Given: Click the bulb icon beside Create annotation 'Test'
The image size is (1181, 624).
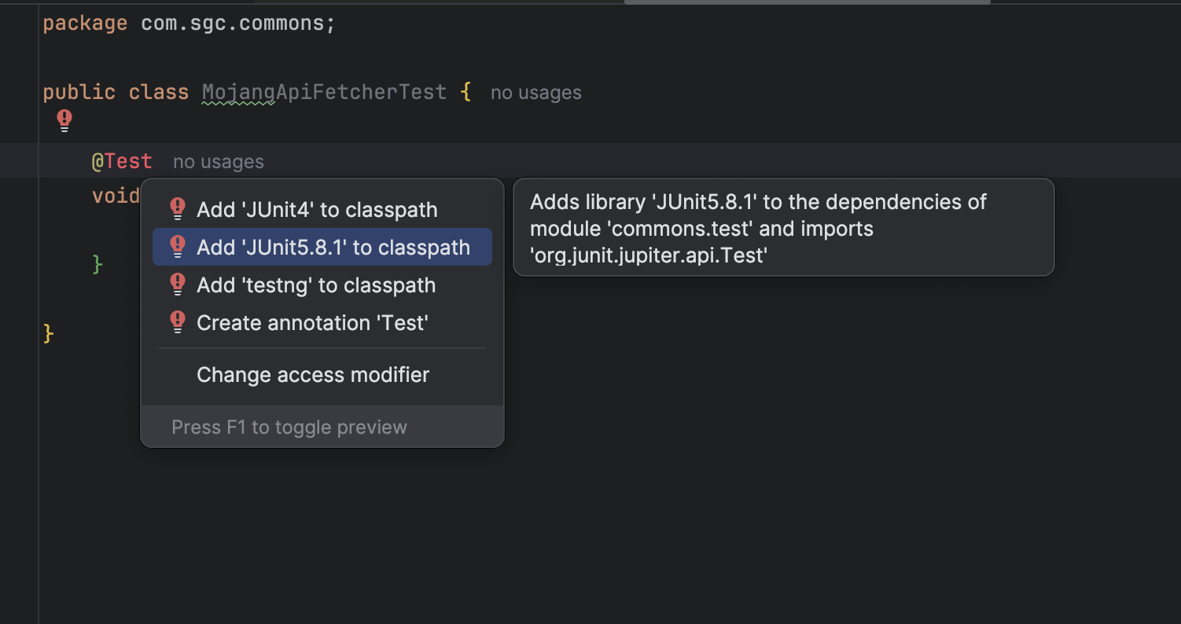Looking at the screenshot, I should [178, 323].
